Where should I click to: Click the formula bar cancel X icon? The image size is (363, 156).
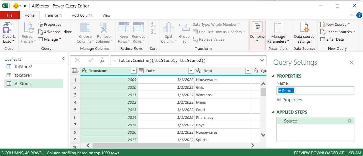pos(77,60)
